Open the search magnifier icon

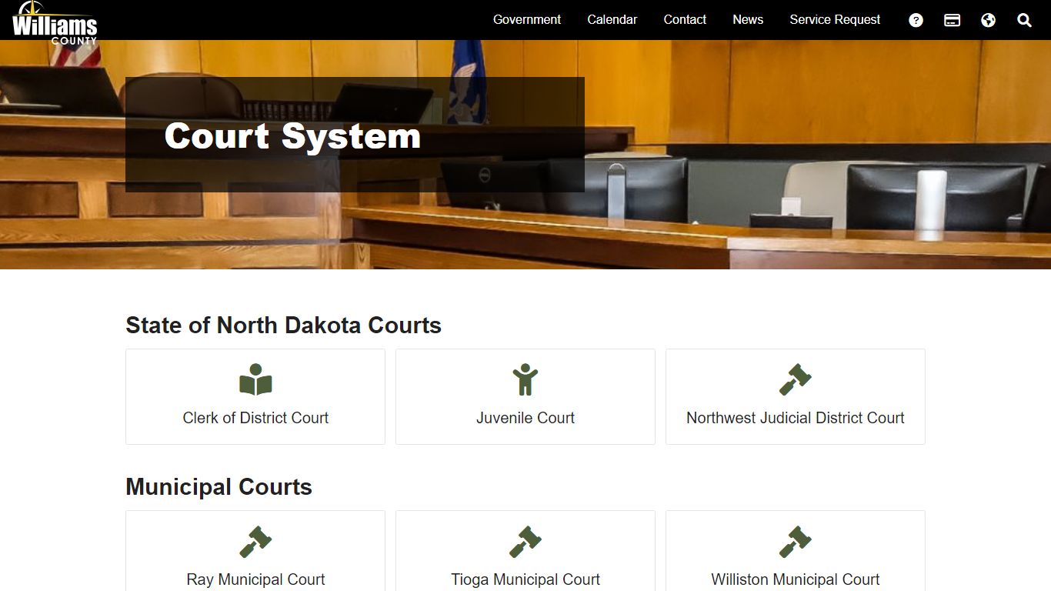click(x=1024, y=20)
